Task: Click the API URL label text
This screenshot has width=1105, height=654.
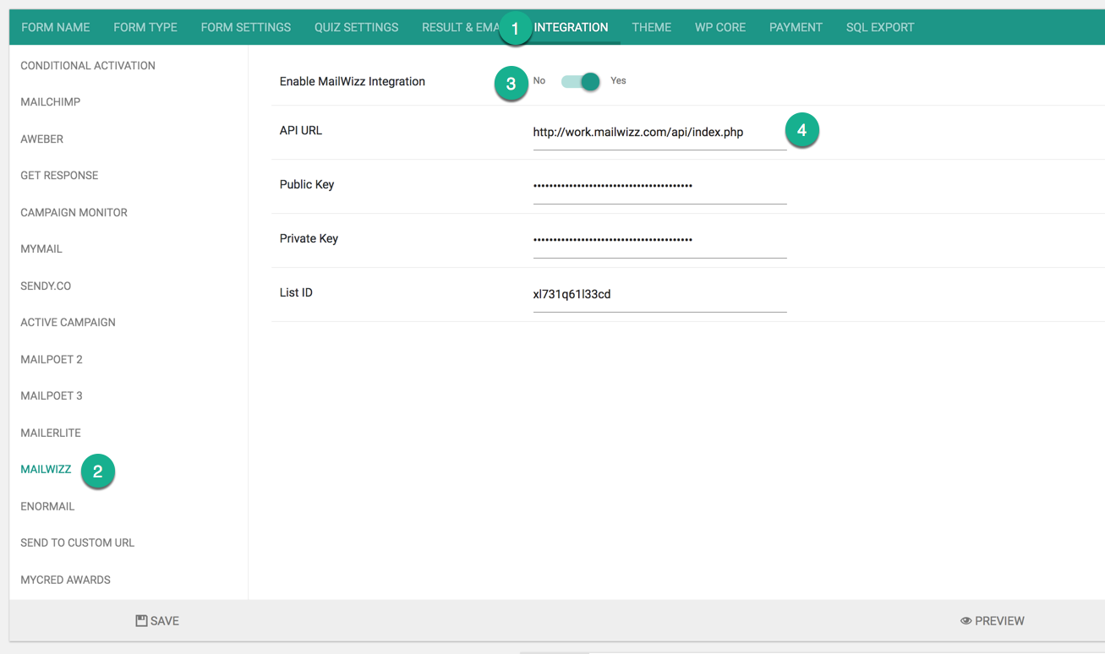Action: point(301,131)
